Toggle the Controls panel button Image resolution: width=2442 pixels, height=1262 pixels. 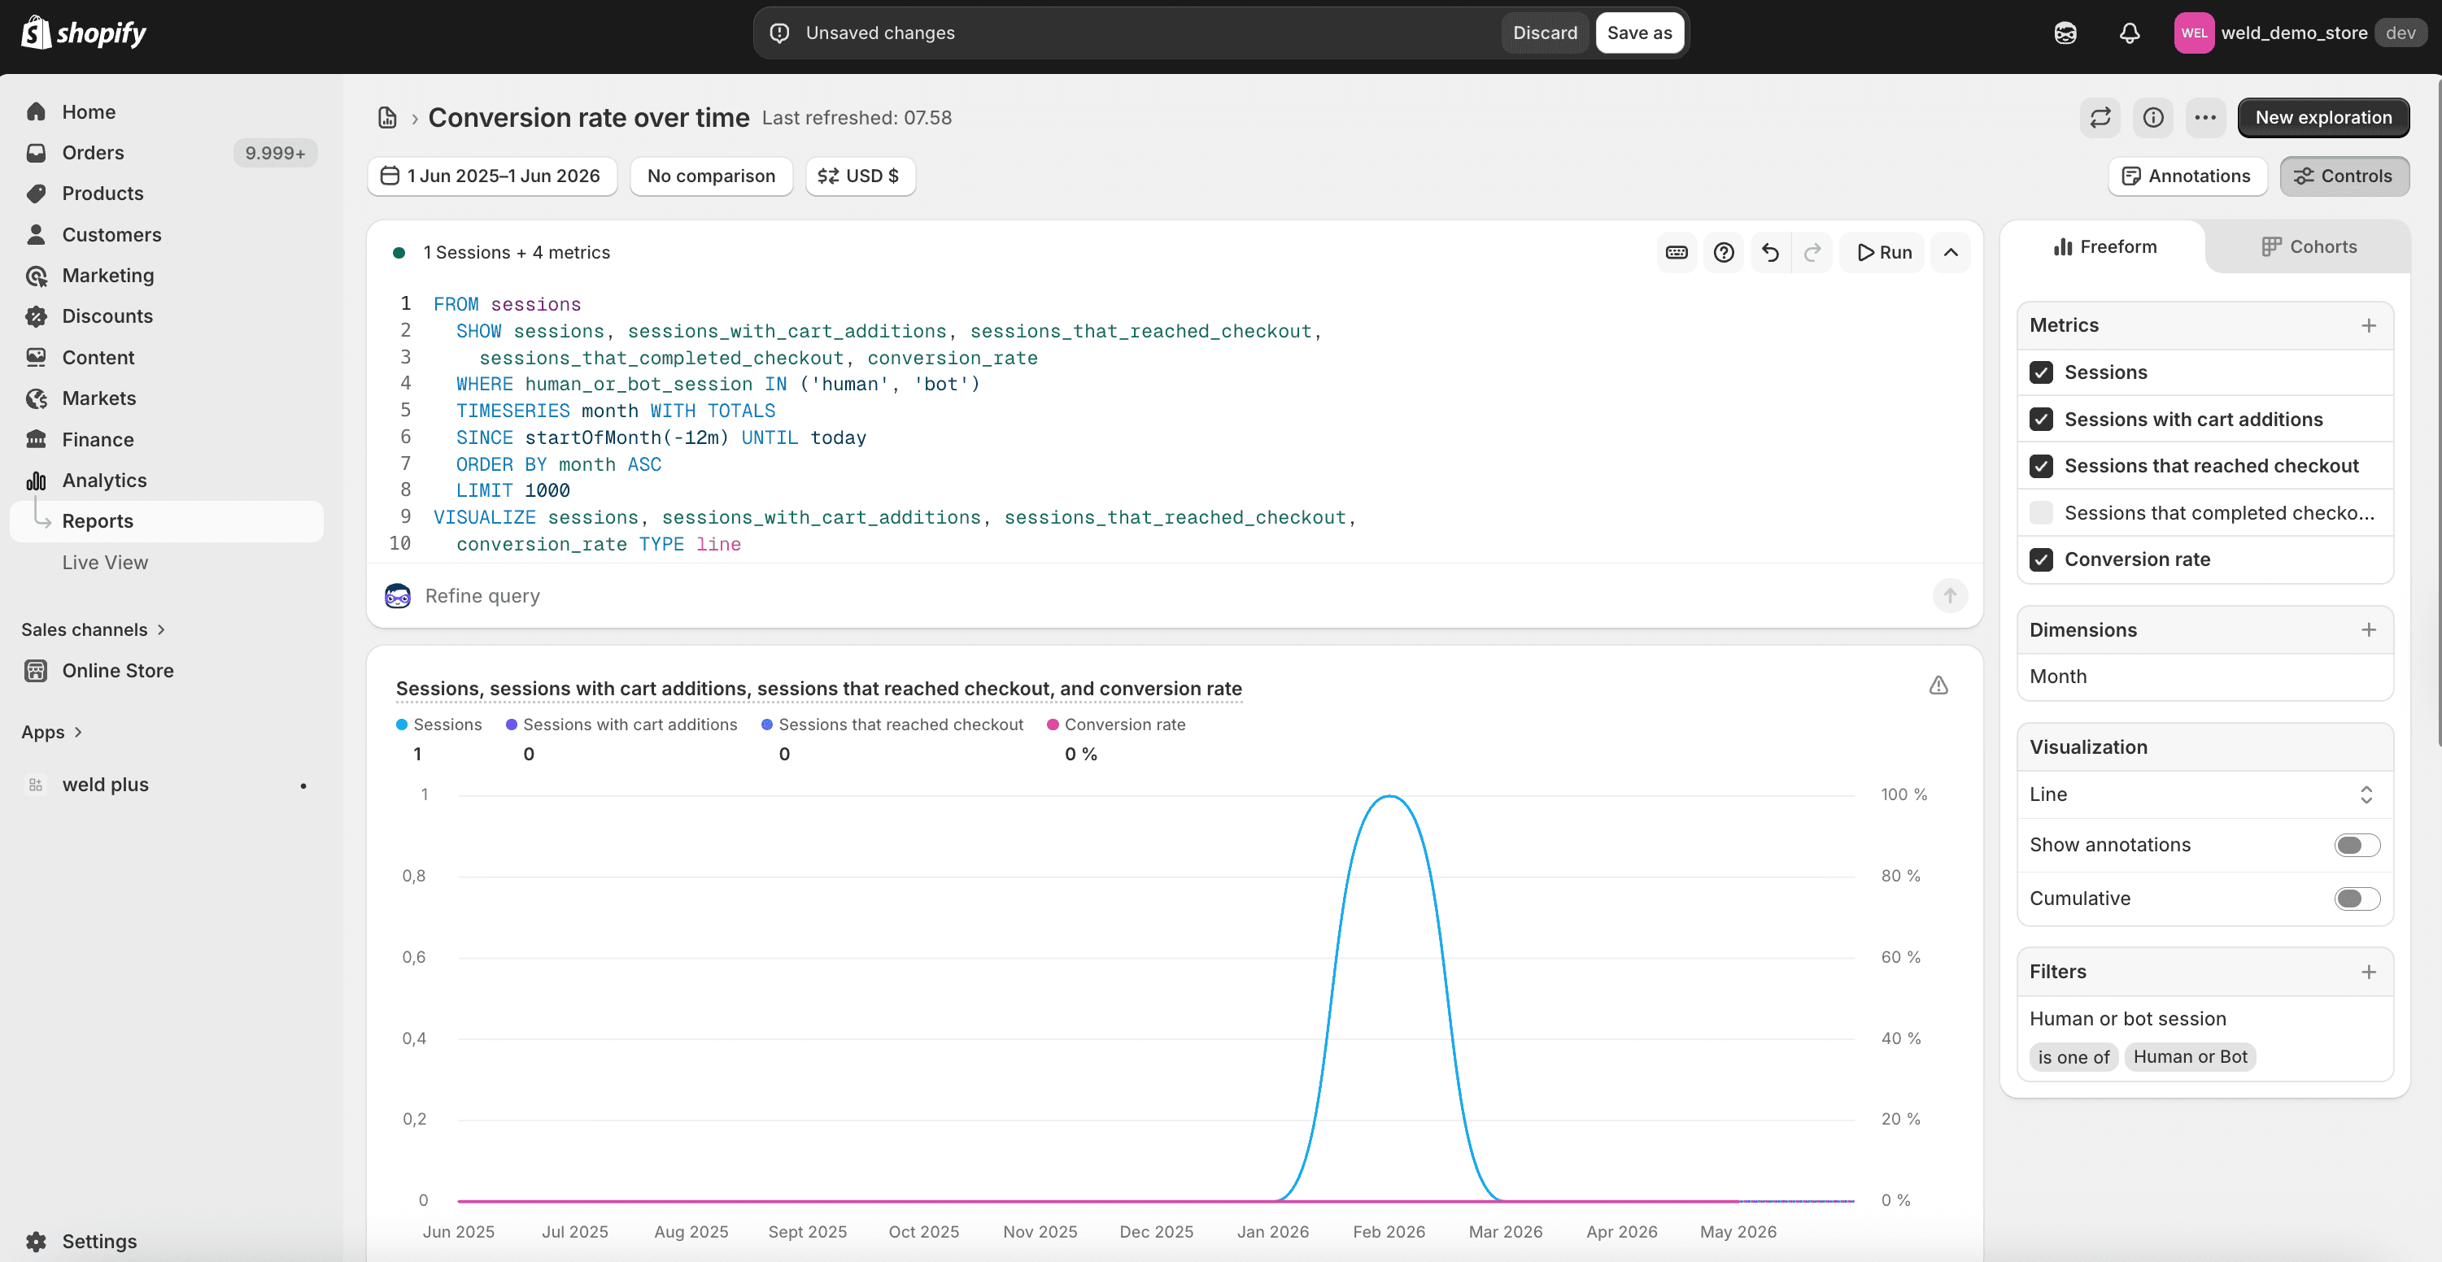[x=2344, y=176]
